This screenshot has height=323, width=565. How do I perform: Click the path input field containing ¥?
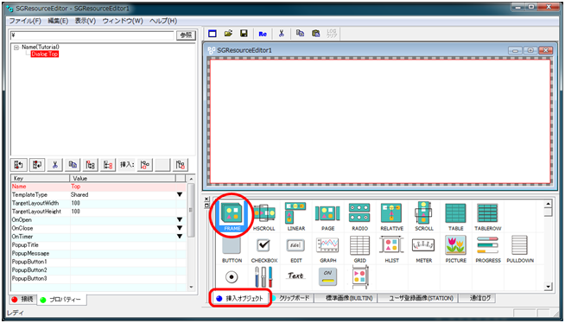(92, 35)
